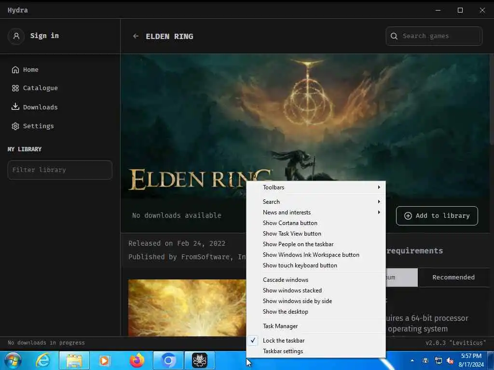The width and height of the screenshot is (494, 370).
Task: Click the version text v2.0.3 "Leviticus"
Action: 455,343
